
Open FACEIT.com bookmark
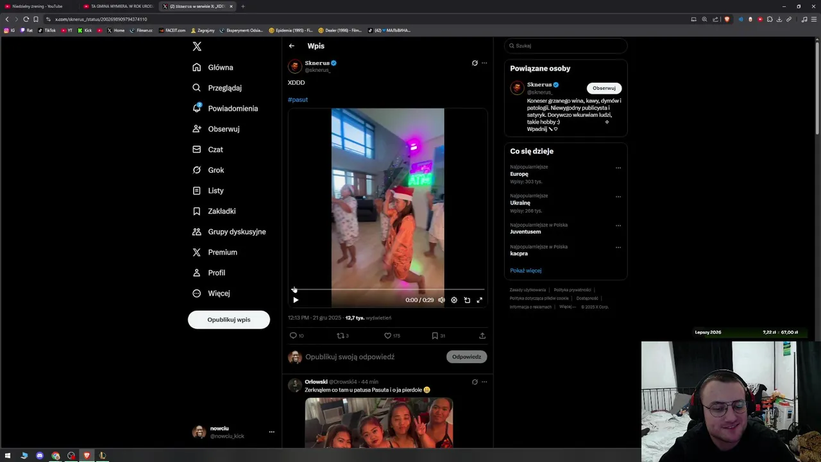[172, 30]
